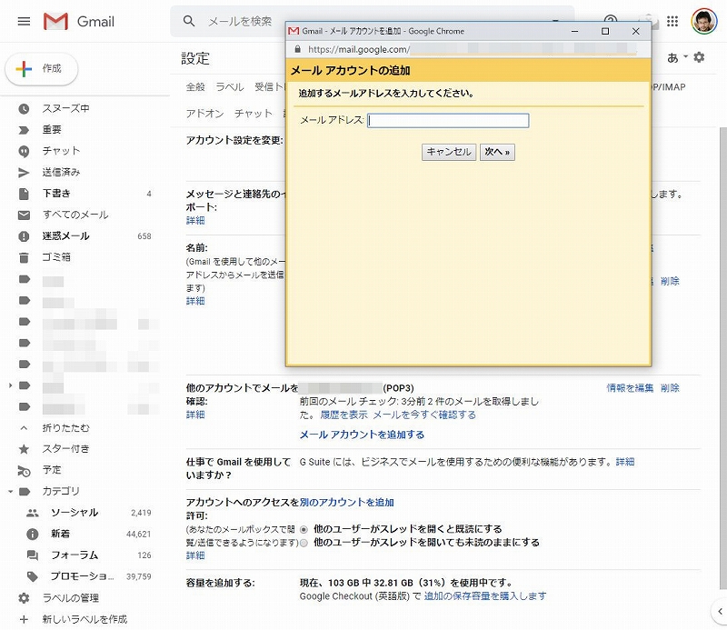Click 詳細 link under メッセージと連絡先のインポート
This screenshot has width=727, height=630.
click(x=195, y=220)
